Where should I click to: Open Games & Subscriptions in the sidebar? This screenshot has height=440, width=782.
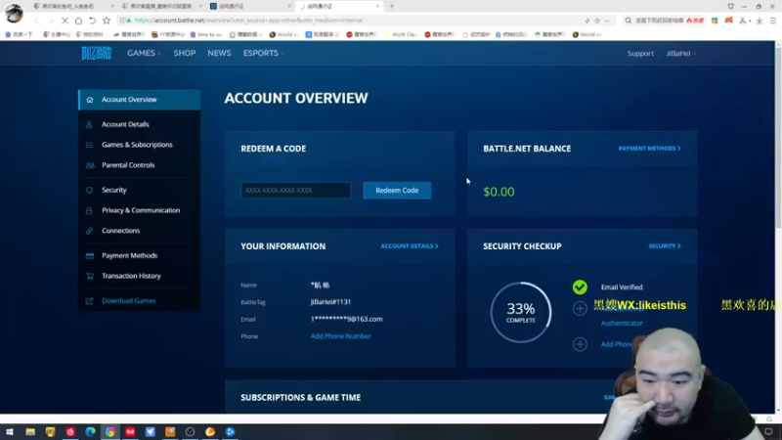pyautogui.click(x=137, y=145)
